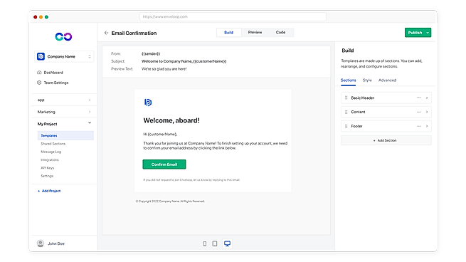Click the Company Name avatar icon

[41, 56]
